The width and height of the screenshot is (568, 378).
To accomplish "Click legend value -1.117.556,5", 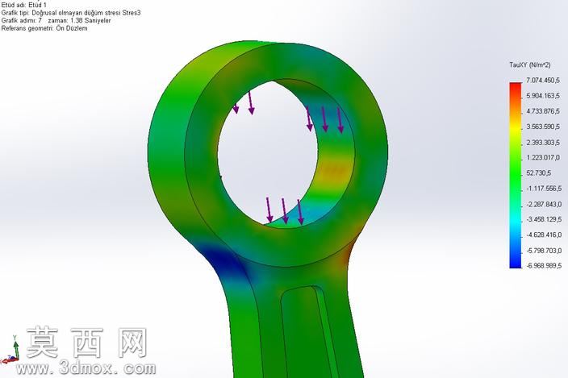I will point(543,189).
